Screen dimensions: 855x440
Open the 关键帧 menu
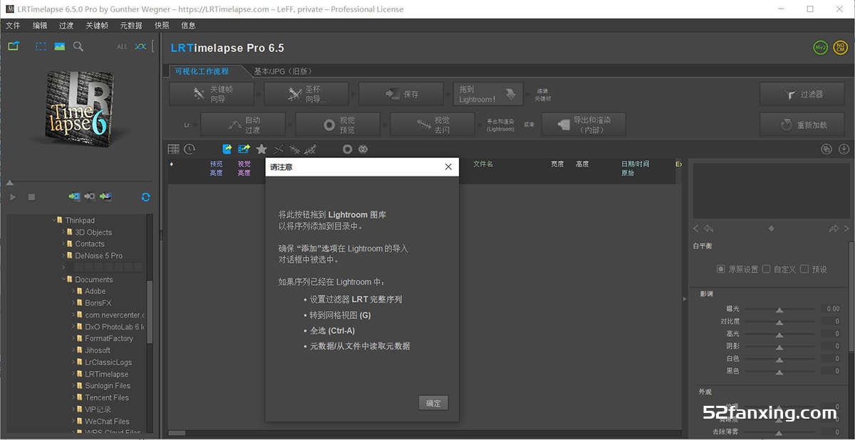[97, 26]
